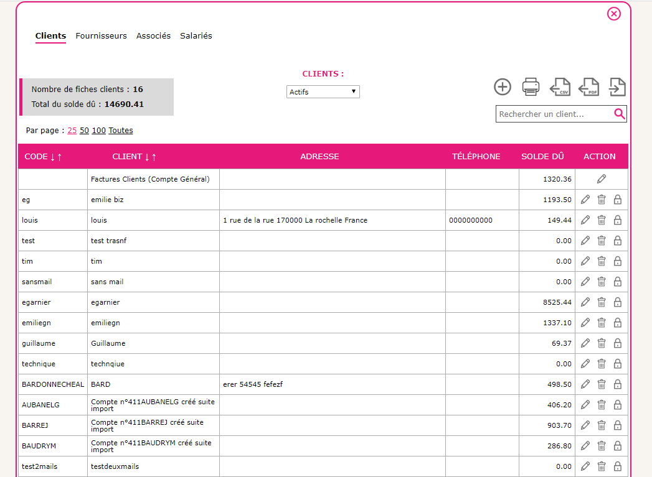Export clients to CSV
This screenshot has width=652, height=477.
pyautogui.click(x=560, y=87)
